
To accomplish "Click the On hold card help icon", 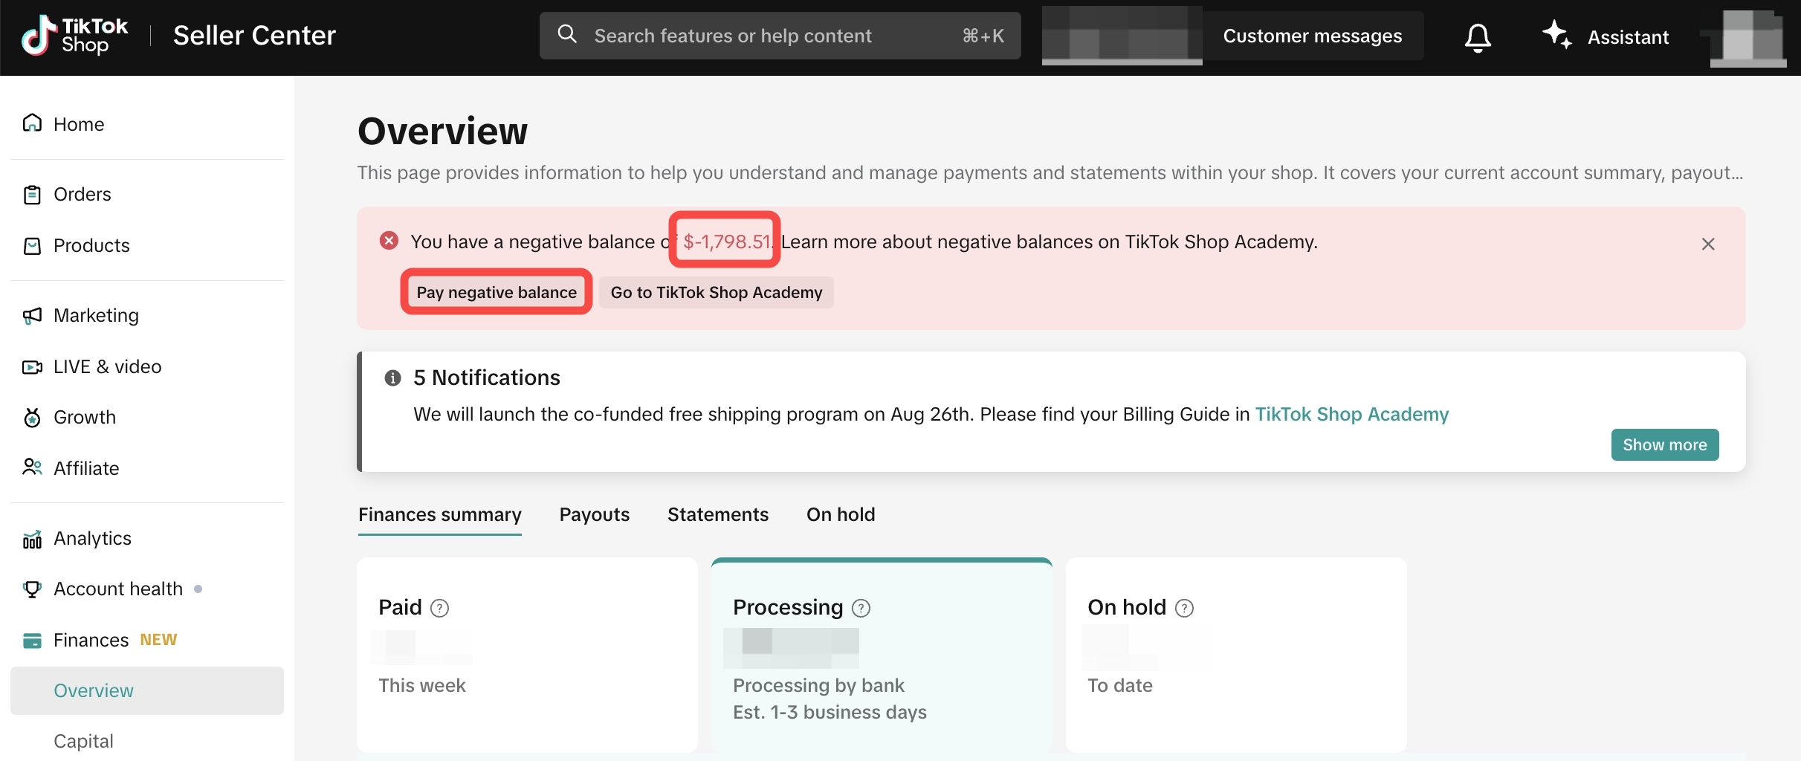I will [1184, 609].
